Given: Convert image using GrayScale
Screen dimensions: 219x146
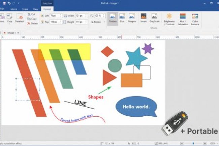Looking at the screenshot, I should (x=154, y=18).
